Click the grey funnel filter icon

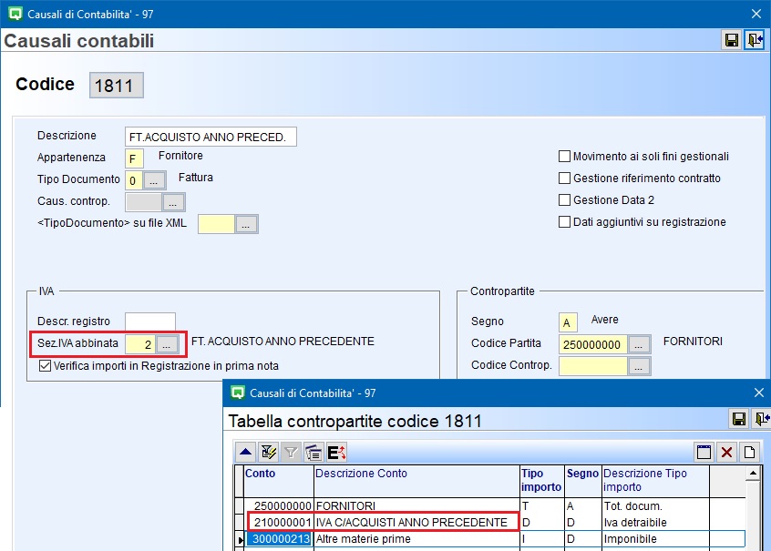coord(291,452)
